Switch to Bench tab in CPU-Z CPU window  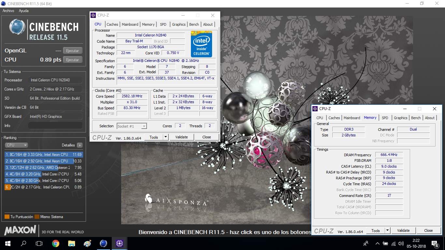(194, 24)
